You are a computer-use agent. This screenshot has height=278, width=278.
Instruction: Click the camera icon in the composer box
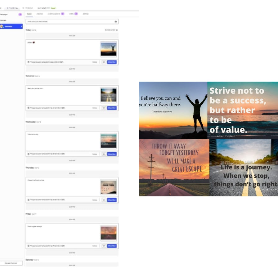pyautogui.click(x=116, y=22)
